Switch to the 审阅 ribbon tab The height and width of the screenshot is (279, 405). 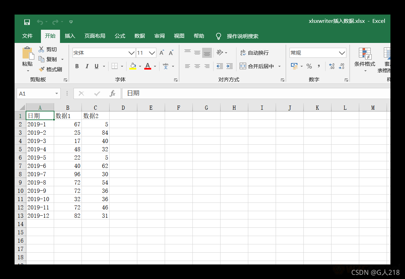pos(160,36)
